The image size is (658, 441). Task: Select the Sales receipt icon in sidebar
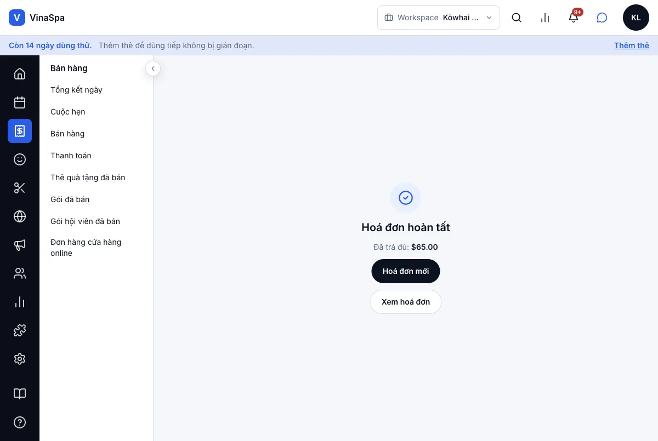20,131
